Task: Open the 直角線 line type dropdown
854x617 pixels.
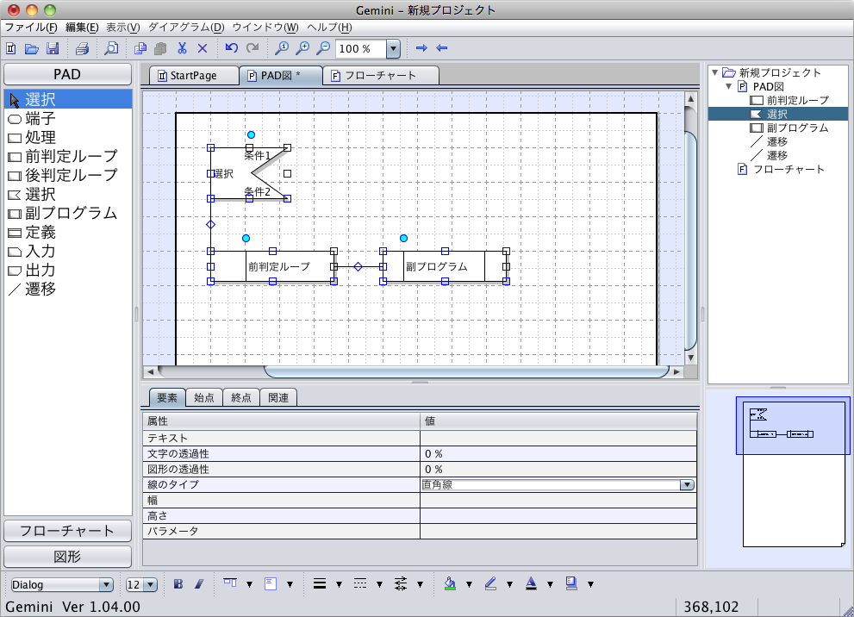Action: 687,484
